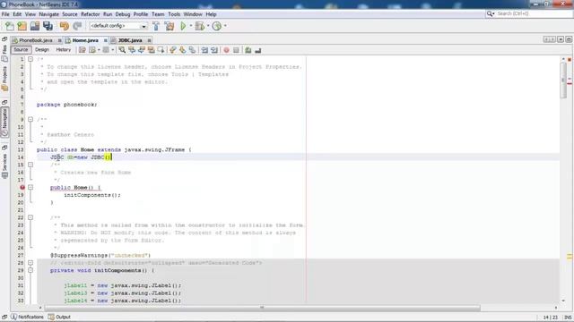This screenshot has width=574, height=322.
Task: Click the Build Project hammer icon
Action: (x=156, y=26)
